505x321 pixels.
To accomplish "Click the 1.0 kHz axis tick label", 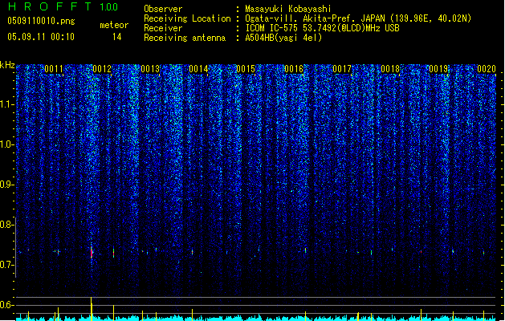I will (x=6, y=144).
